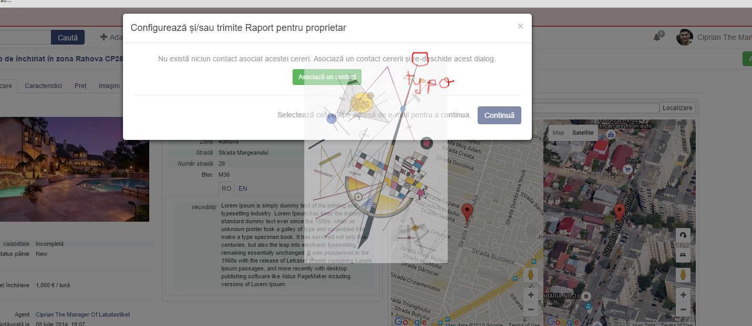
Task: Zoom out on the satellite map
Action: pos(683,310)
